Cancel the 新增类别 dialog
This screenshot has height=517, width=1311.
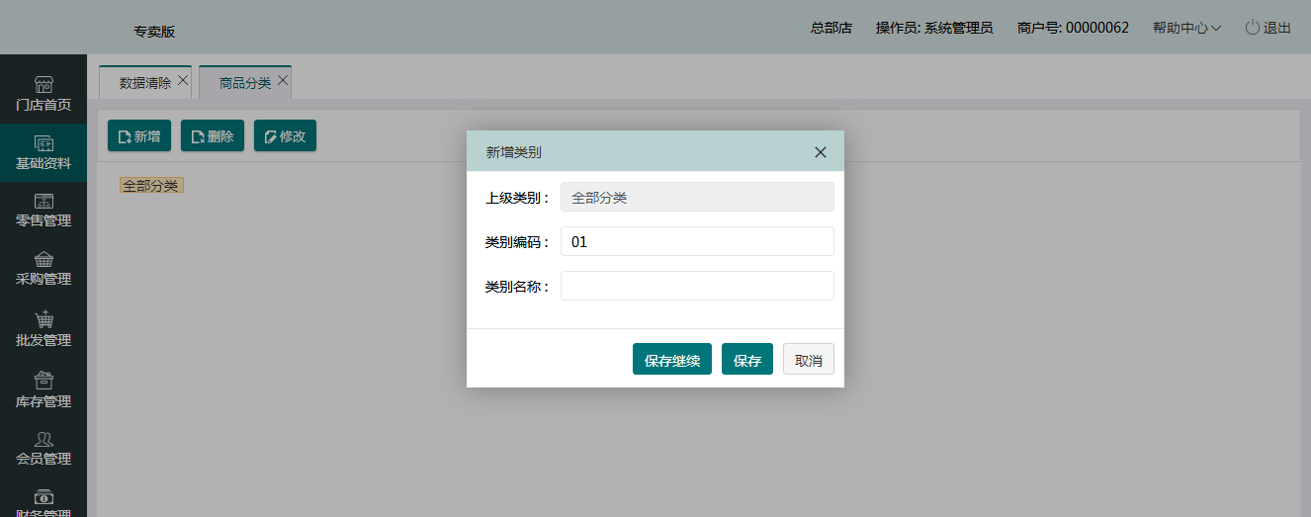point(808,360)
